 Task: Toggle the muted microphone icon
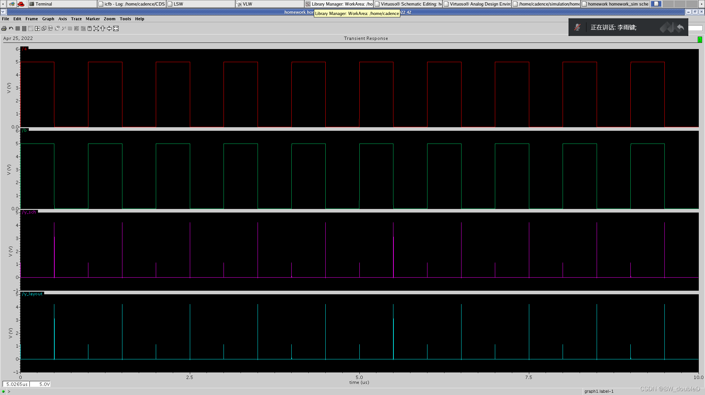tap(577, 27)
